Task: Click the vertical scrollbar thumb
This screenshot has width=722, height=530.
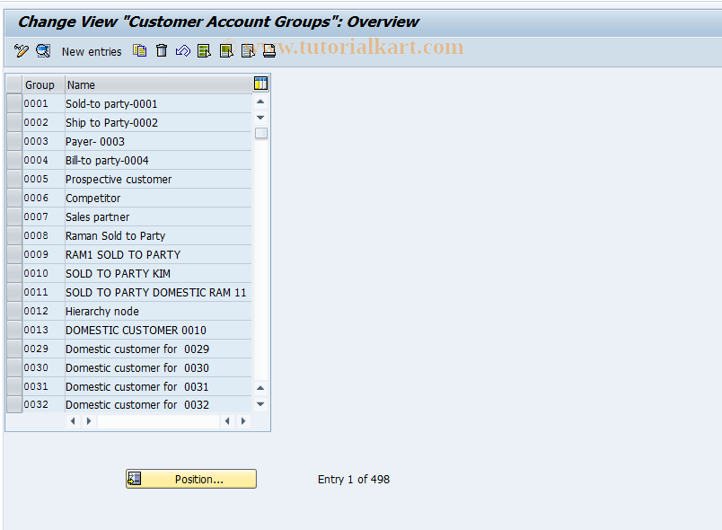Action: [261, 134]
